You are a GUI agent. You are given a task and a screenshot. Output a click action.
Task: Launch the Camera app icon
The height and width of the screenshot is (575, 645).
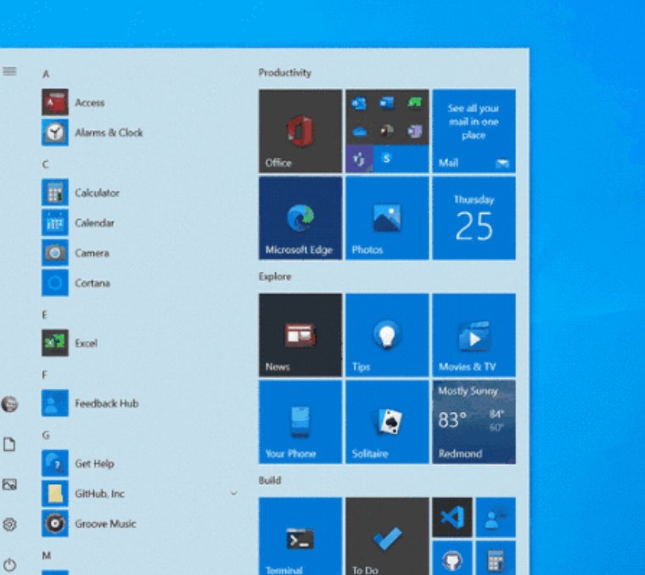(54, 252)
